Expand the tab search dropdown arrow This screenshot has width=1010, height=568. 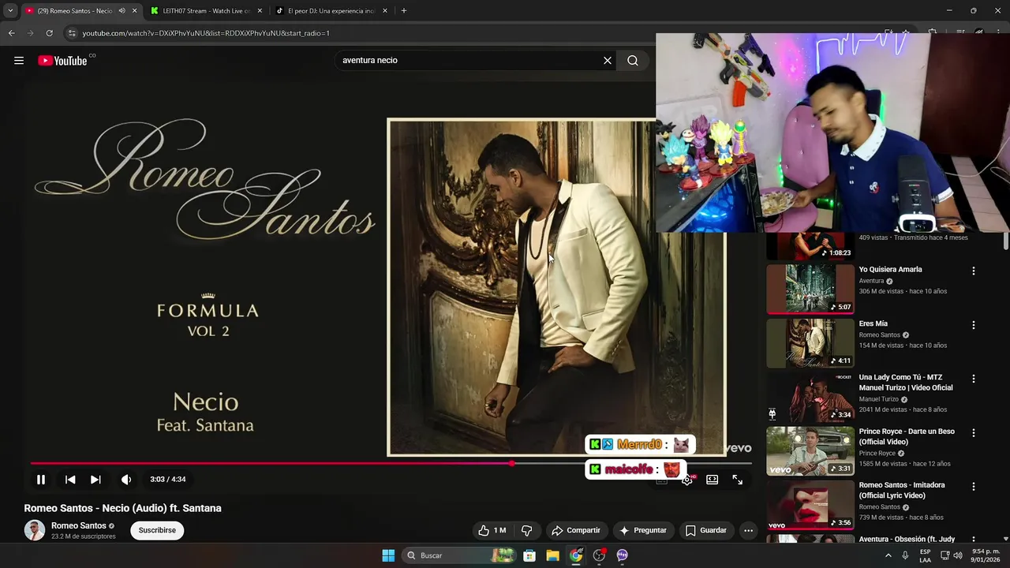click(10, 11)
